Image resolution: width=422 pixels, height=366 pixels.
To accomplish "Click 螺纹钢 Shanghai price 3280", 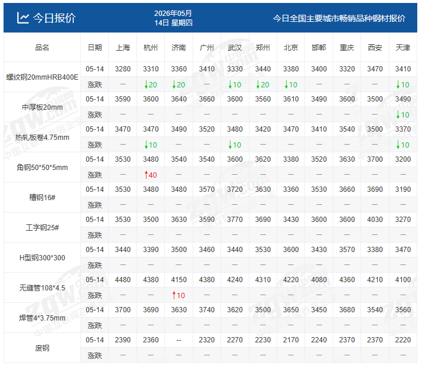I will click(x=123, y=69).
